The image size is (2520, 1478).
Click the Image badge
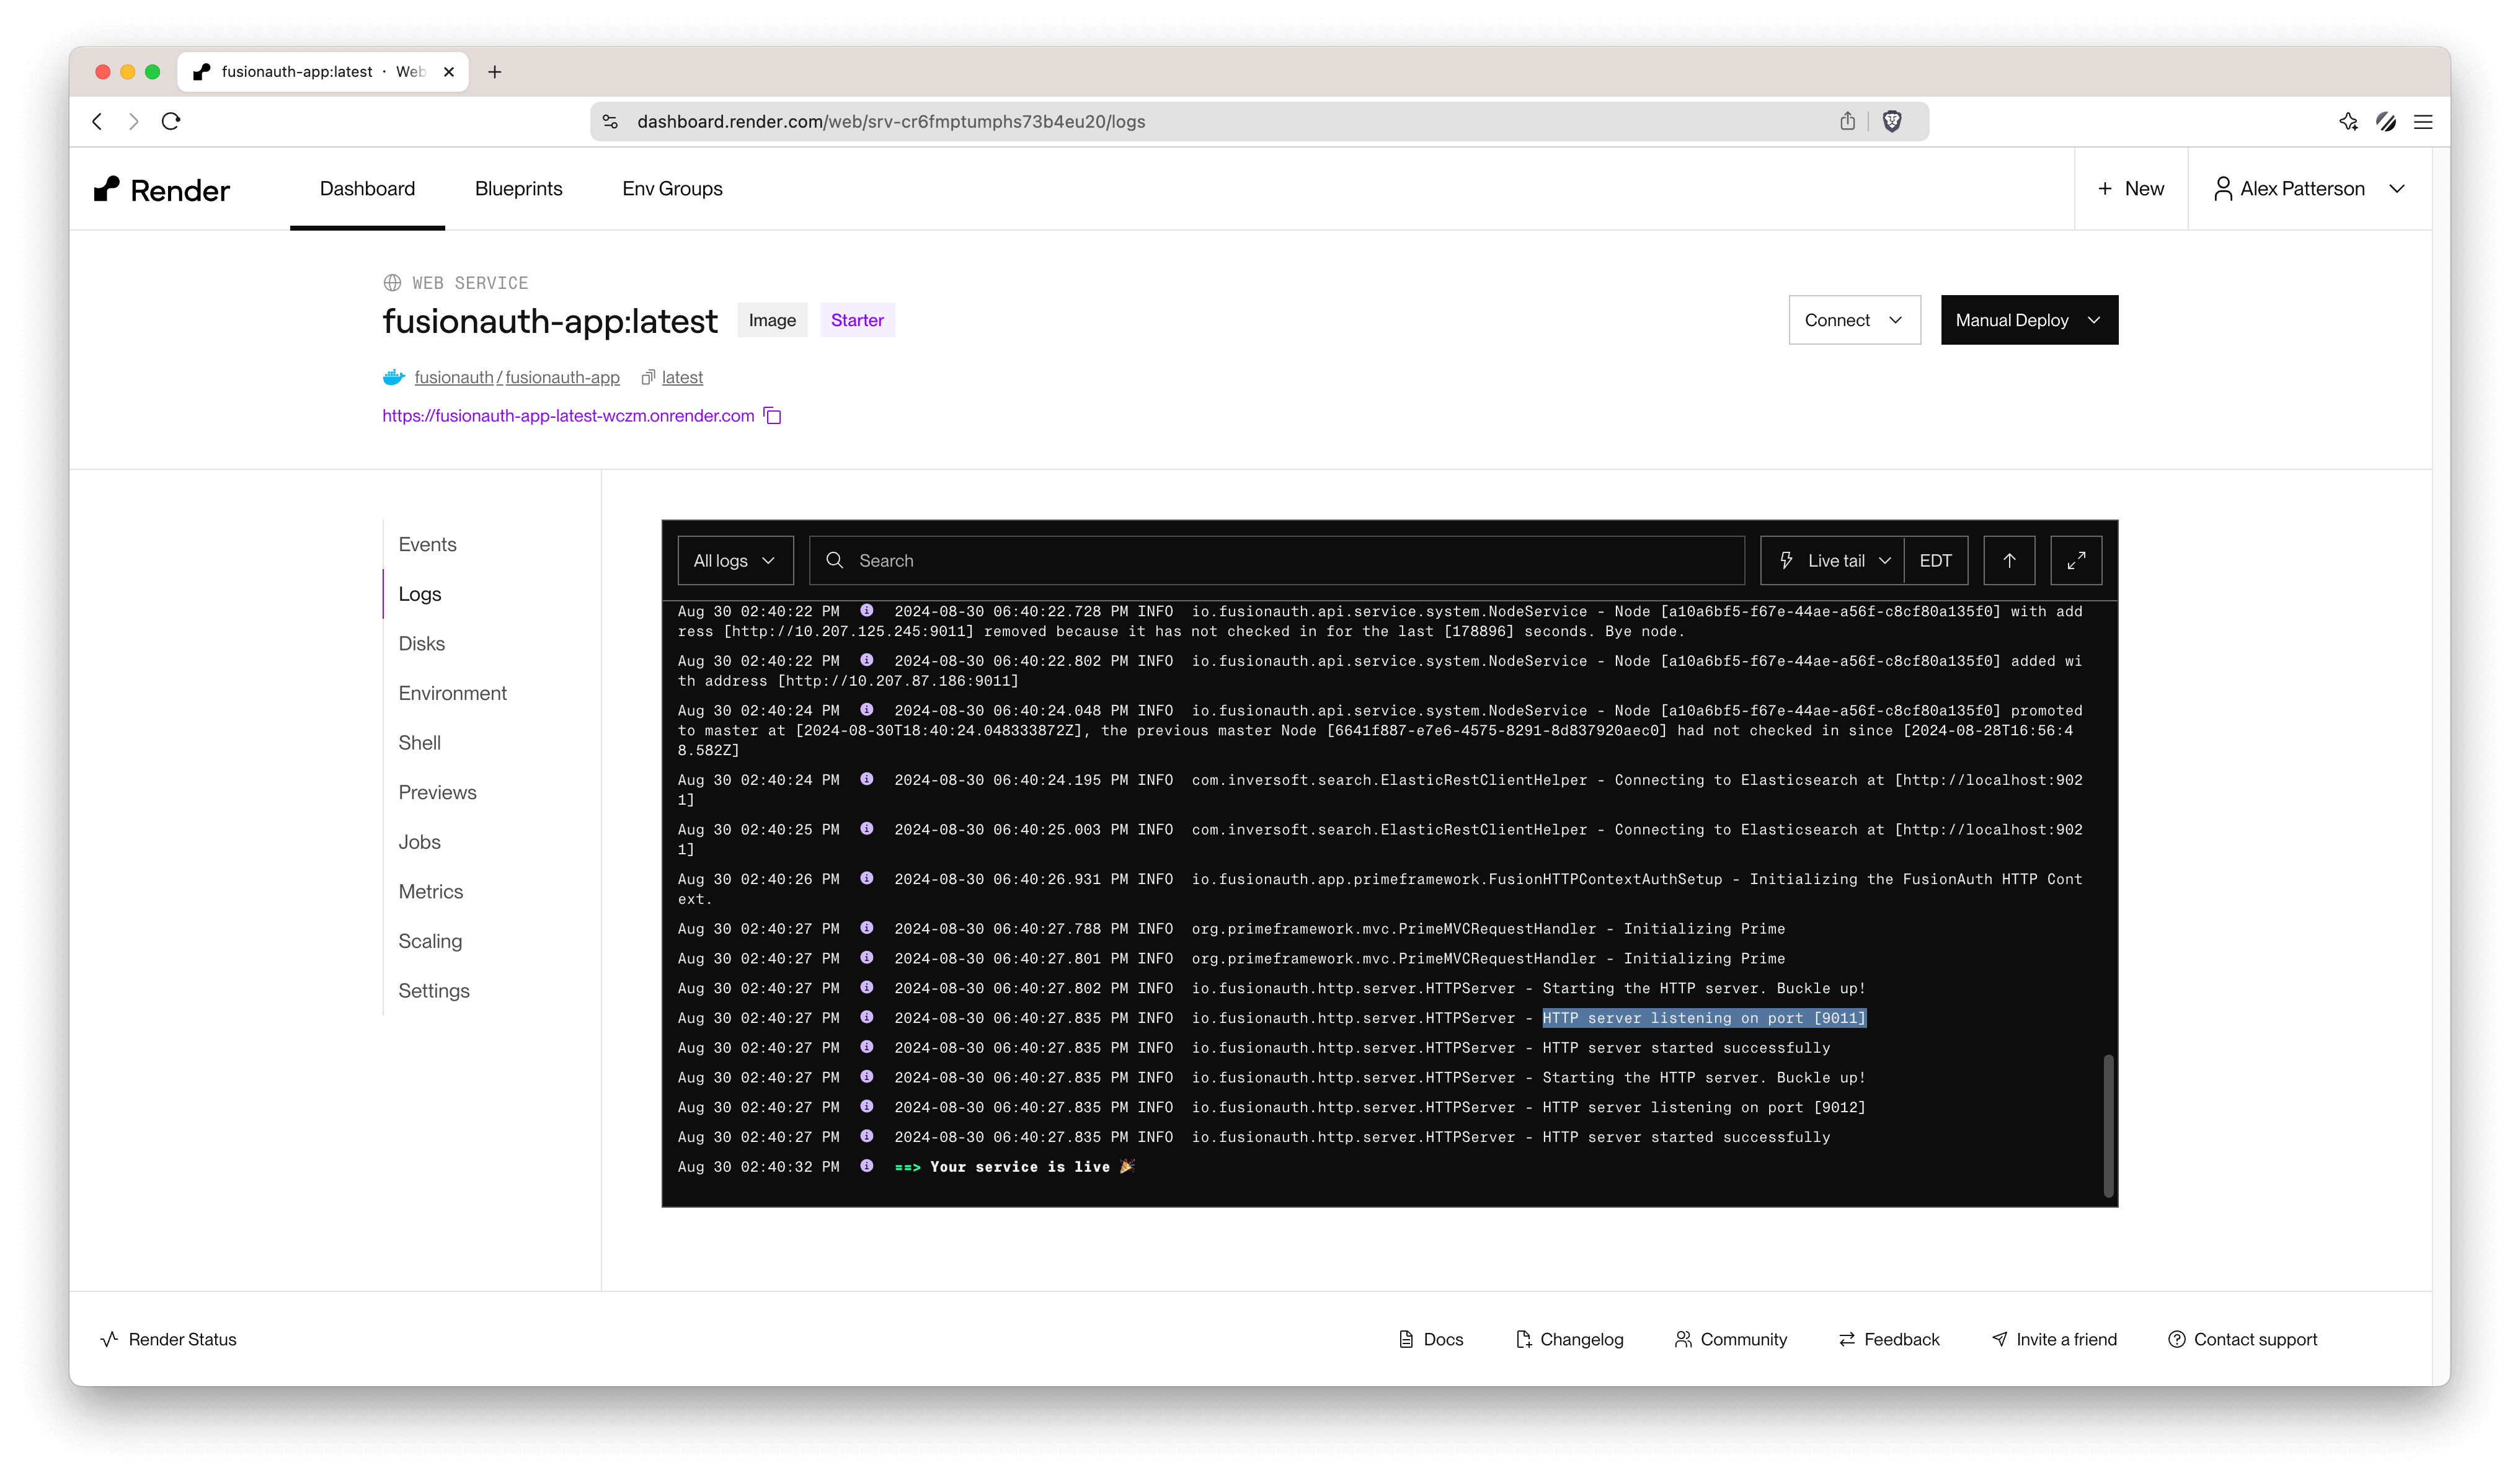[x=772, y=320]
